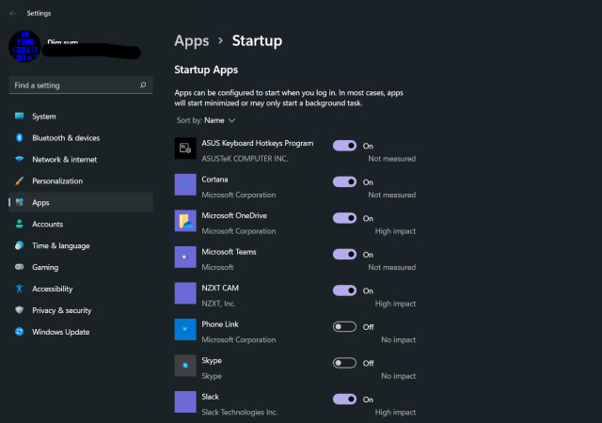This screenshot has width=602, height=423.
Task: Go back to Apps via breadcrumb
Action: tap(192, 40)
